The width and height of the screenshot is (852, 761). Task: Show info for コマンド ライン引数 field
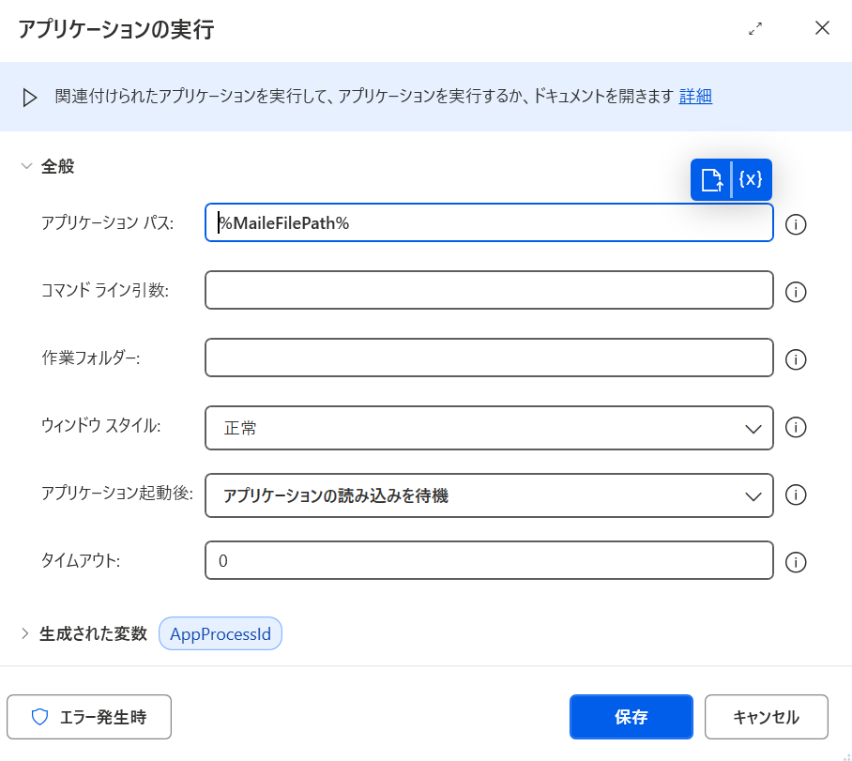point(796,292)
